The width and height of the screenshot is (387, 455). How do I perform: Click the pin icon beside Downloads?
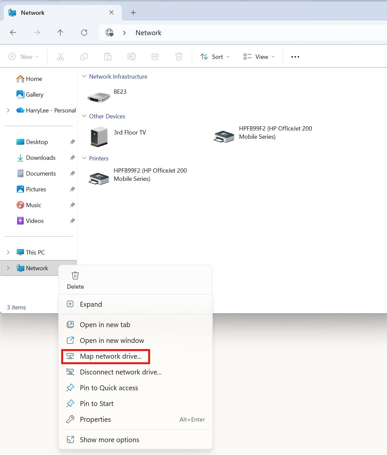[x=72, y=158]
